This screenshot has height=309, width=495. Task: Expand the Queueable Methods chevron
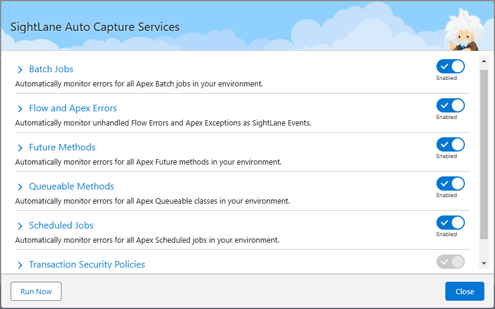tap(20, 187)
